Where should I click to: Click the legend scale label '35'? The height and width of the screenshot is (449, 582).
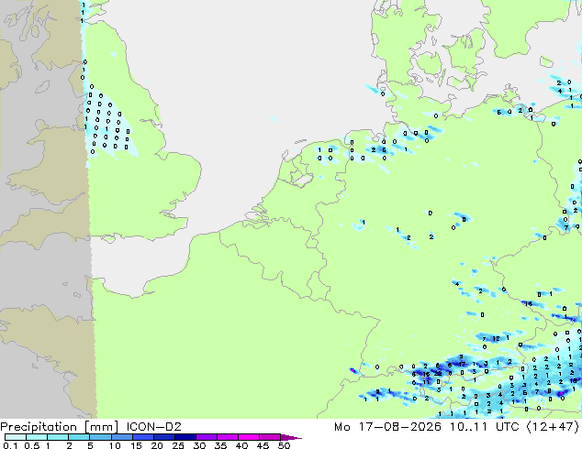(220, 445)
